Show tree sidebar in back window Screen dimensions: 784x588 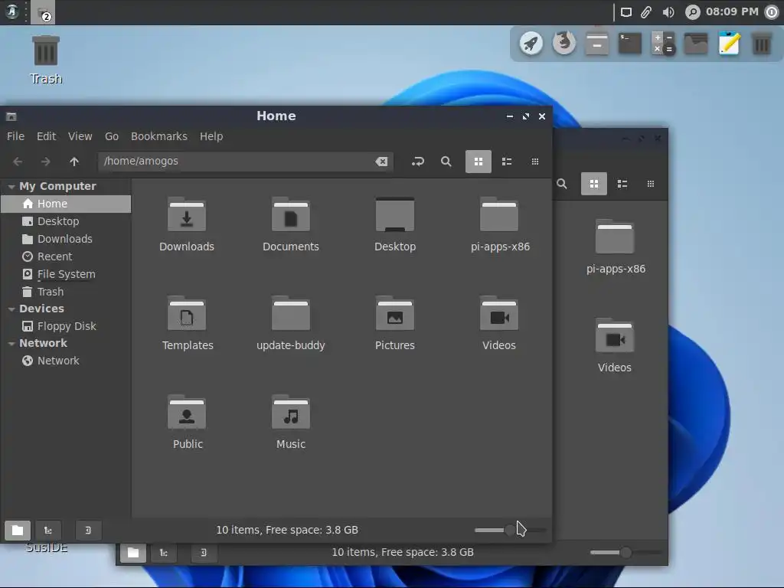(x=164, y=553)
